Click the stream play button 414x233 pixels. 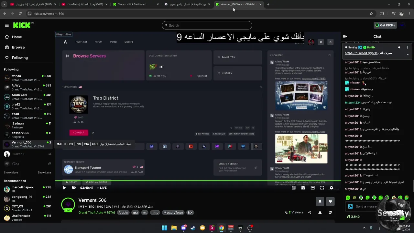[x=64, y=188]
